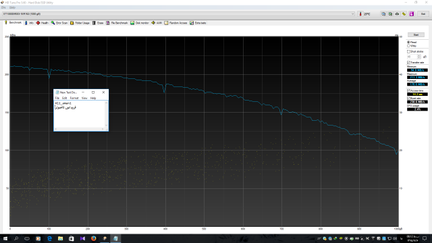Click the taskbar search icon
The width and height of the screenshot is (432, 243).
pos(16,238)
